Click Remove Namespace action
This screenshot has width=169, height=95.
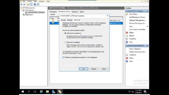click(x=137, y=23)
